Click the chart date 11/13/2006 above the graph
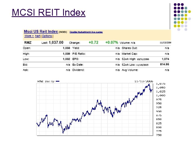 coord(144,81)
